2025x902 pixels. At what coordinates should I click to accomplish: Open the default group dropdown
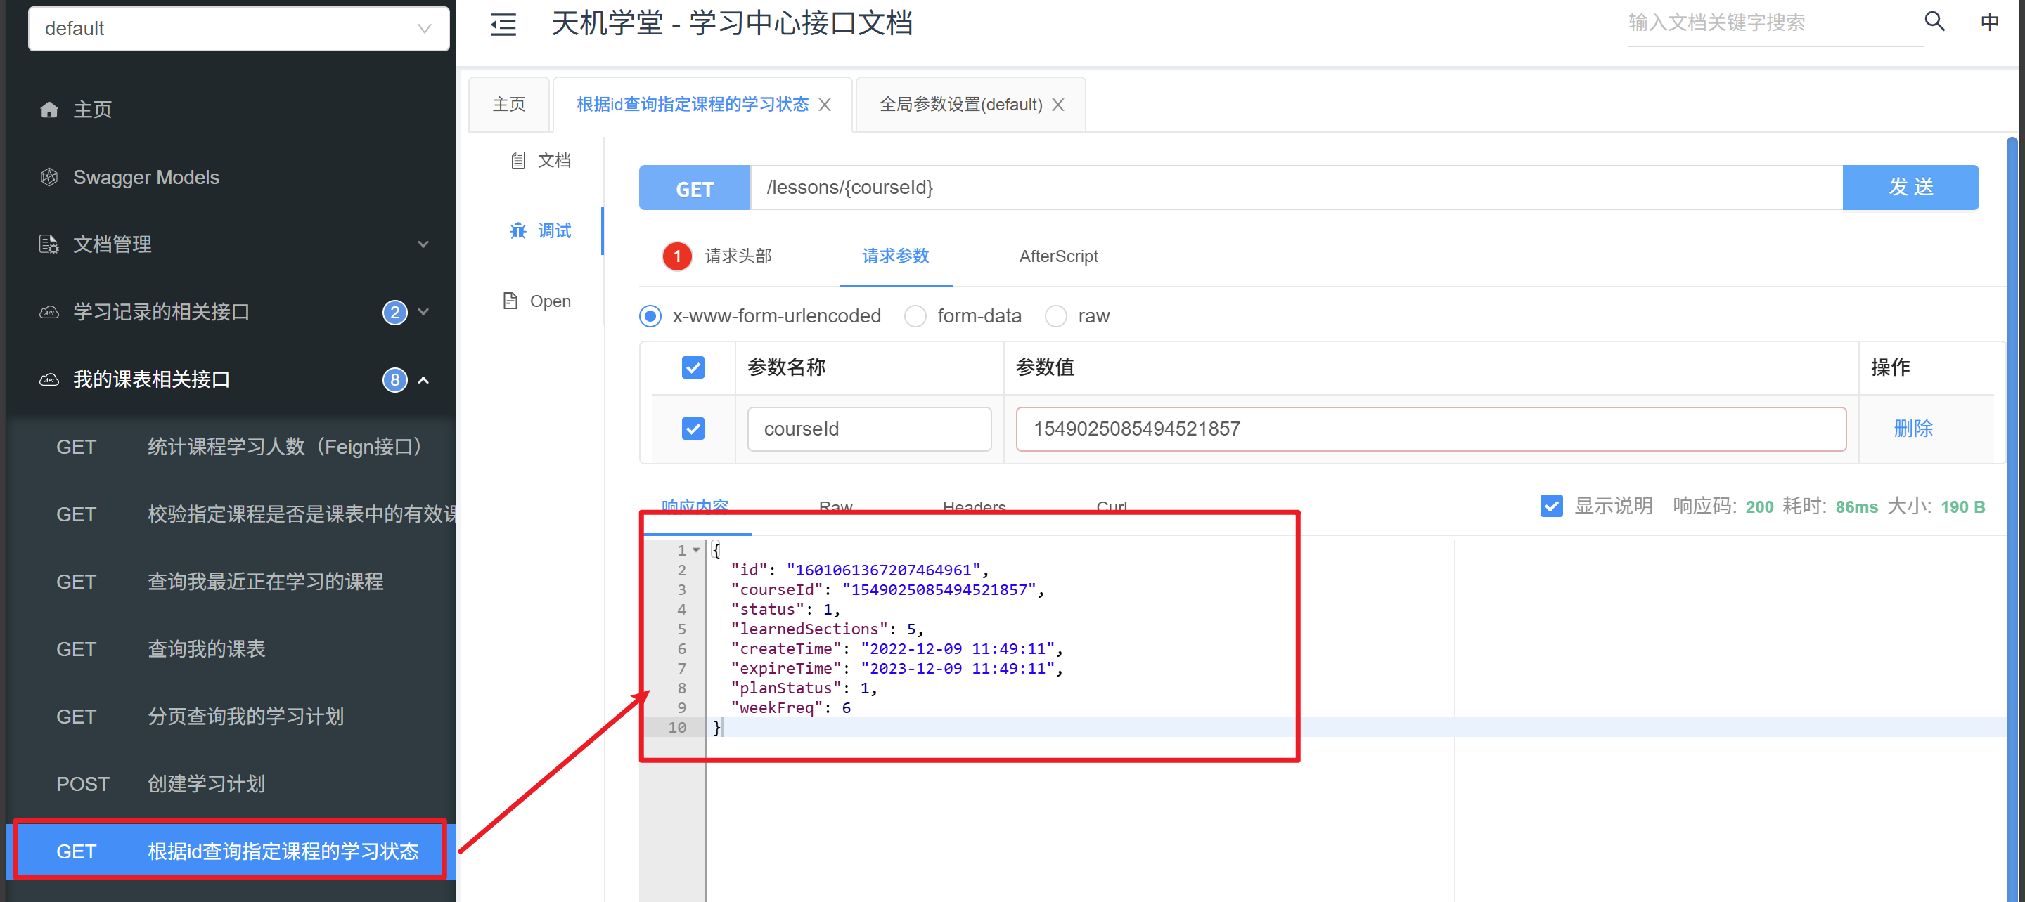tap(238, 29)
